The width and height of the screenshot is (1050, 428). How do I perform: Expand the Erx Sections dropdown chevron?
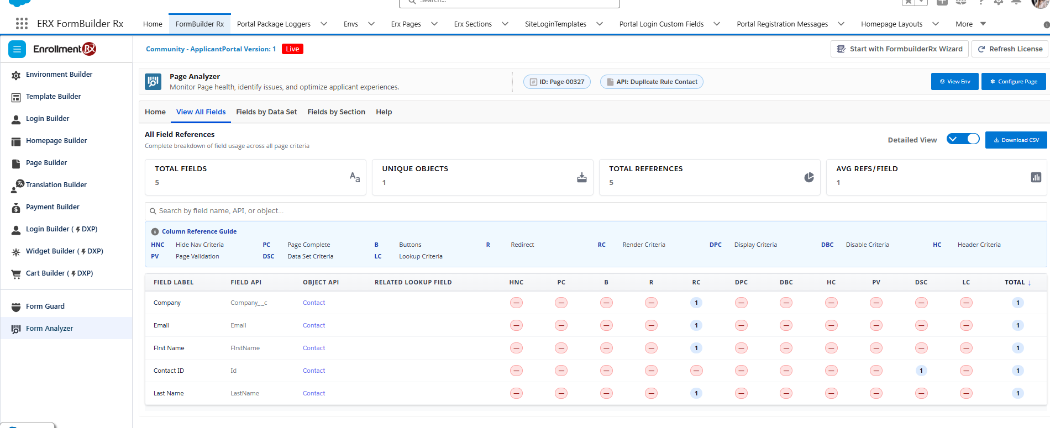505,24
